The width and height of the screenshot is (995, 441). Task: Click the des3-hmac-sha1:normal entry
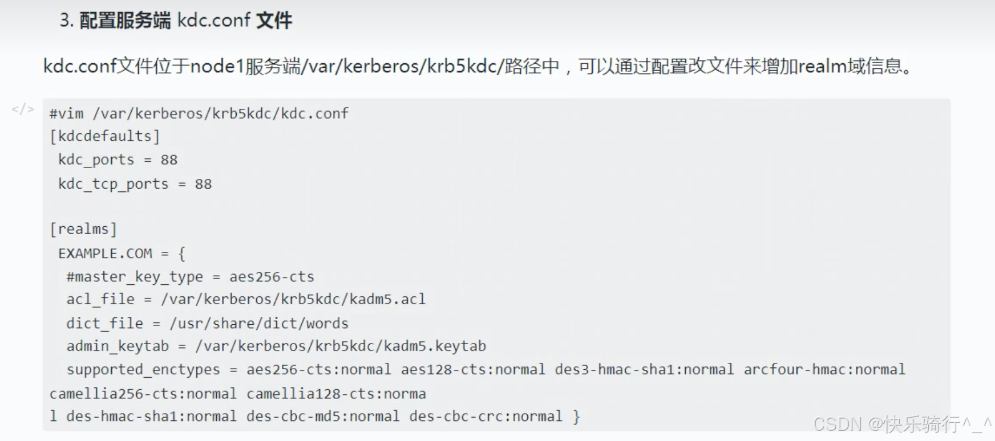[x=644, y=370]
